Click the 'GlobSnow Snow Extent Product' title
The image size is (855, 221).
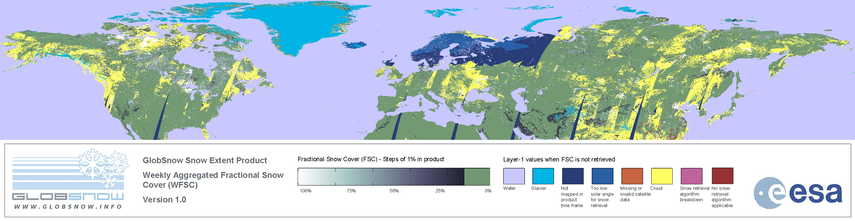coord(205,161)
